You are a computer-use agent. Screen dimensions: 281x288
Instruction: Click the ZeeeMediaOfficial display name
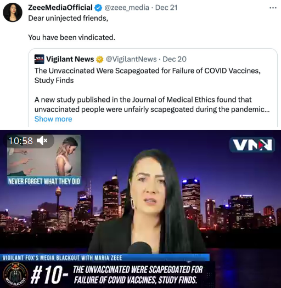60,8
